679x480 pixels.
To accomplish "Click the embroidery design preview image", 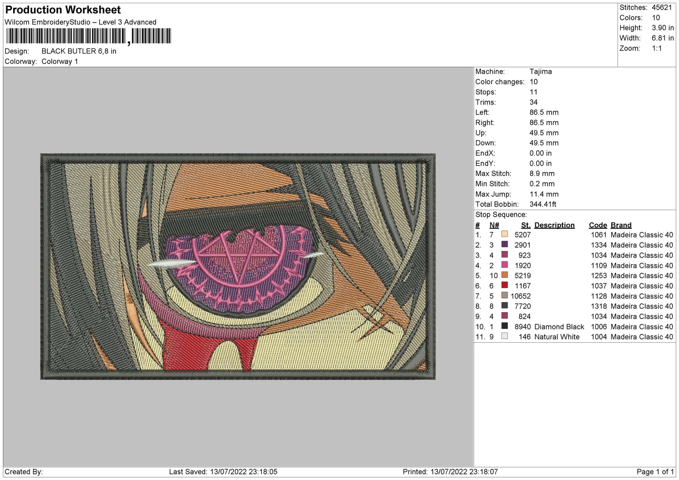I will point(238,266).
